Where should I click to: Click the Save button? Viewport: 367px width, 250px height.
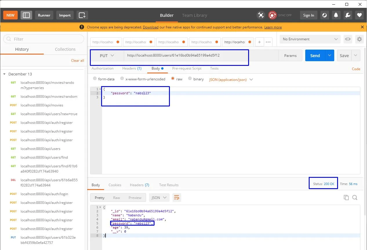(344, 55)
